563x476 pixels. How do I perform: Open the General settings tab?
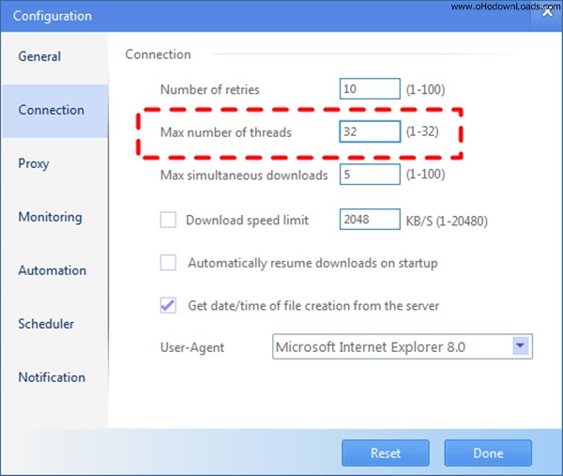[x=54, y=56]
